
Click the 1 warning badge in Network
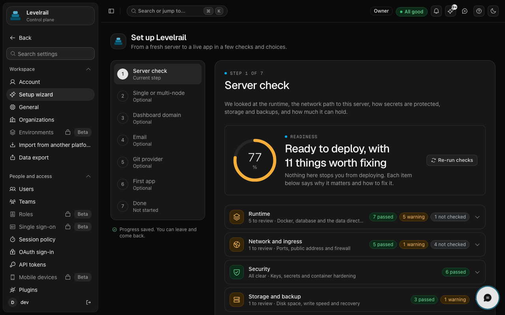coord(413,245)
